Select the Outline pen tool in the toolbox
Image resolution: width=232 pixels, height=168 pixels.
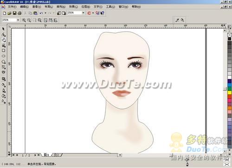pyautogui.click(x=4, y=90)
